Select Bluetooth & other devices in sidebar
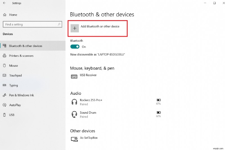This screenshot has height=150, width=225. (33, 46)
